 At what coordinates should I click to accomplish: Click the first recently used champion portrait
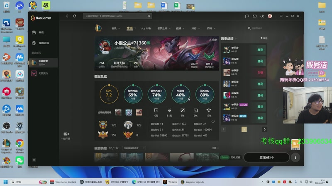click(x=118, y=112)
